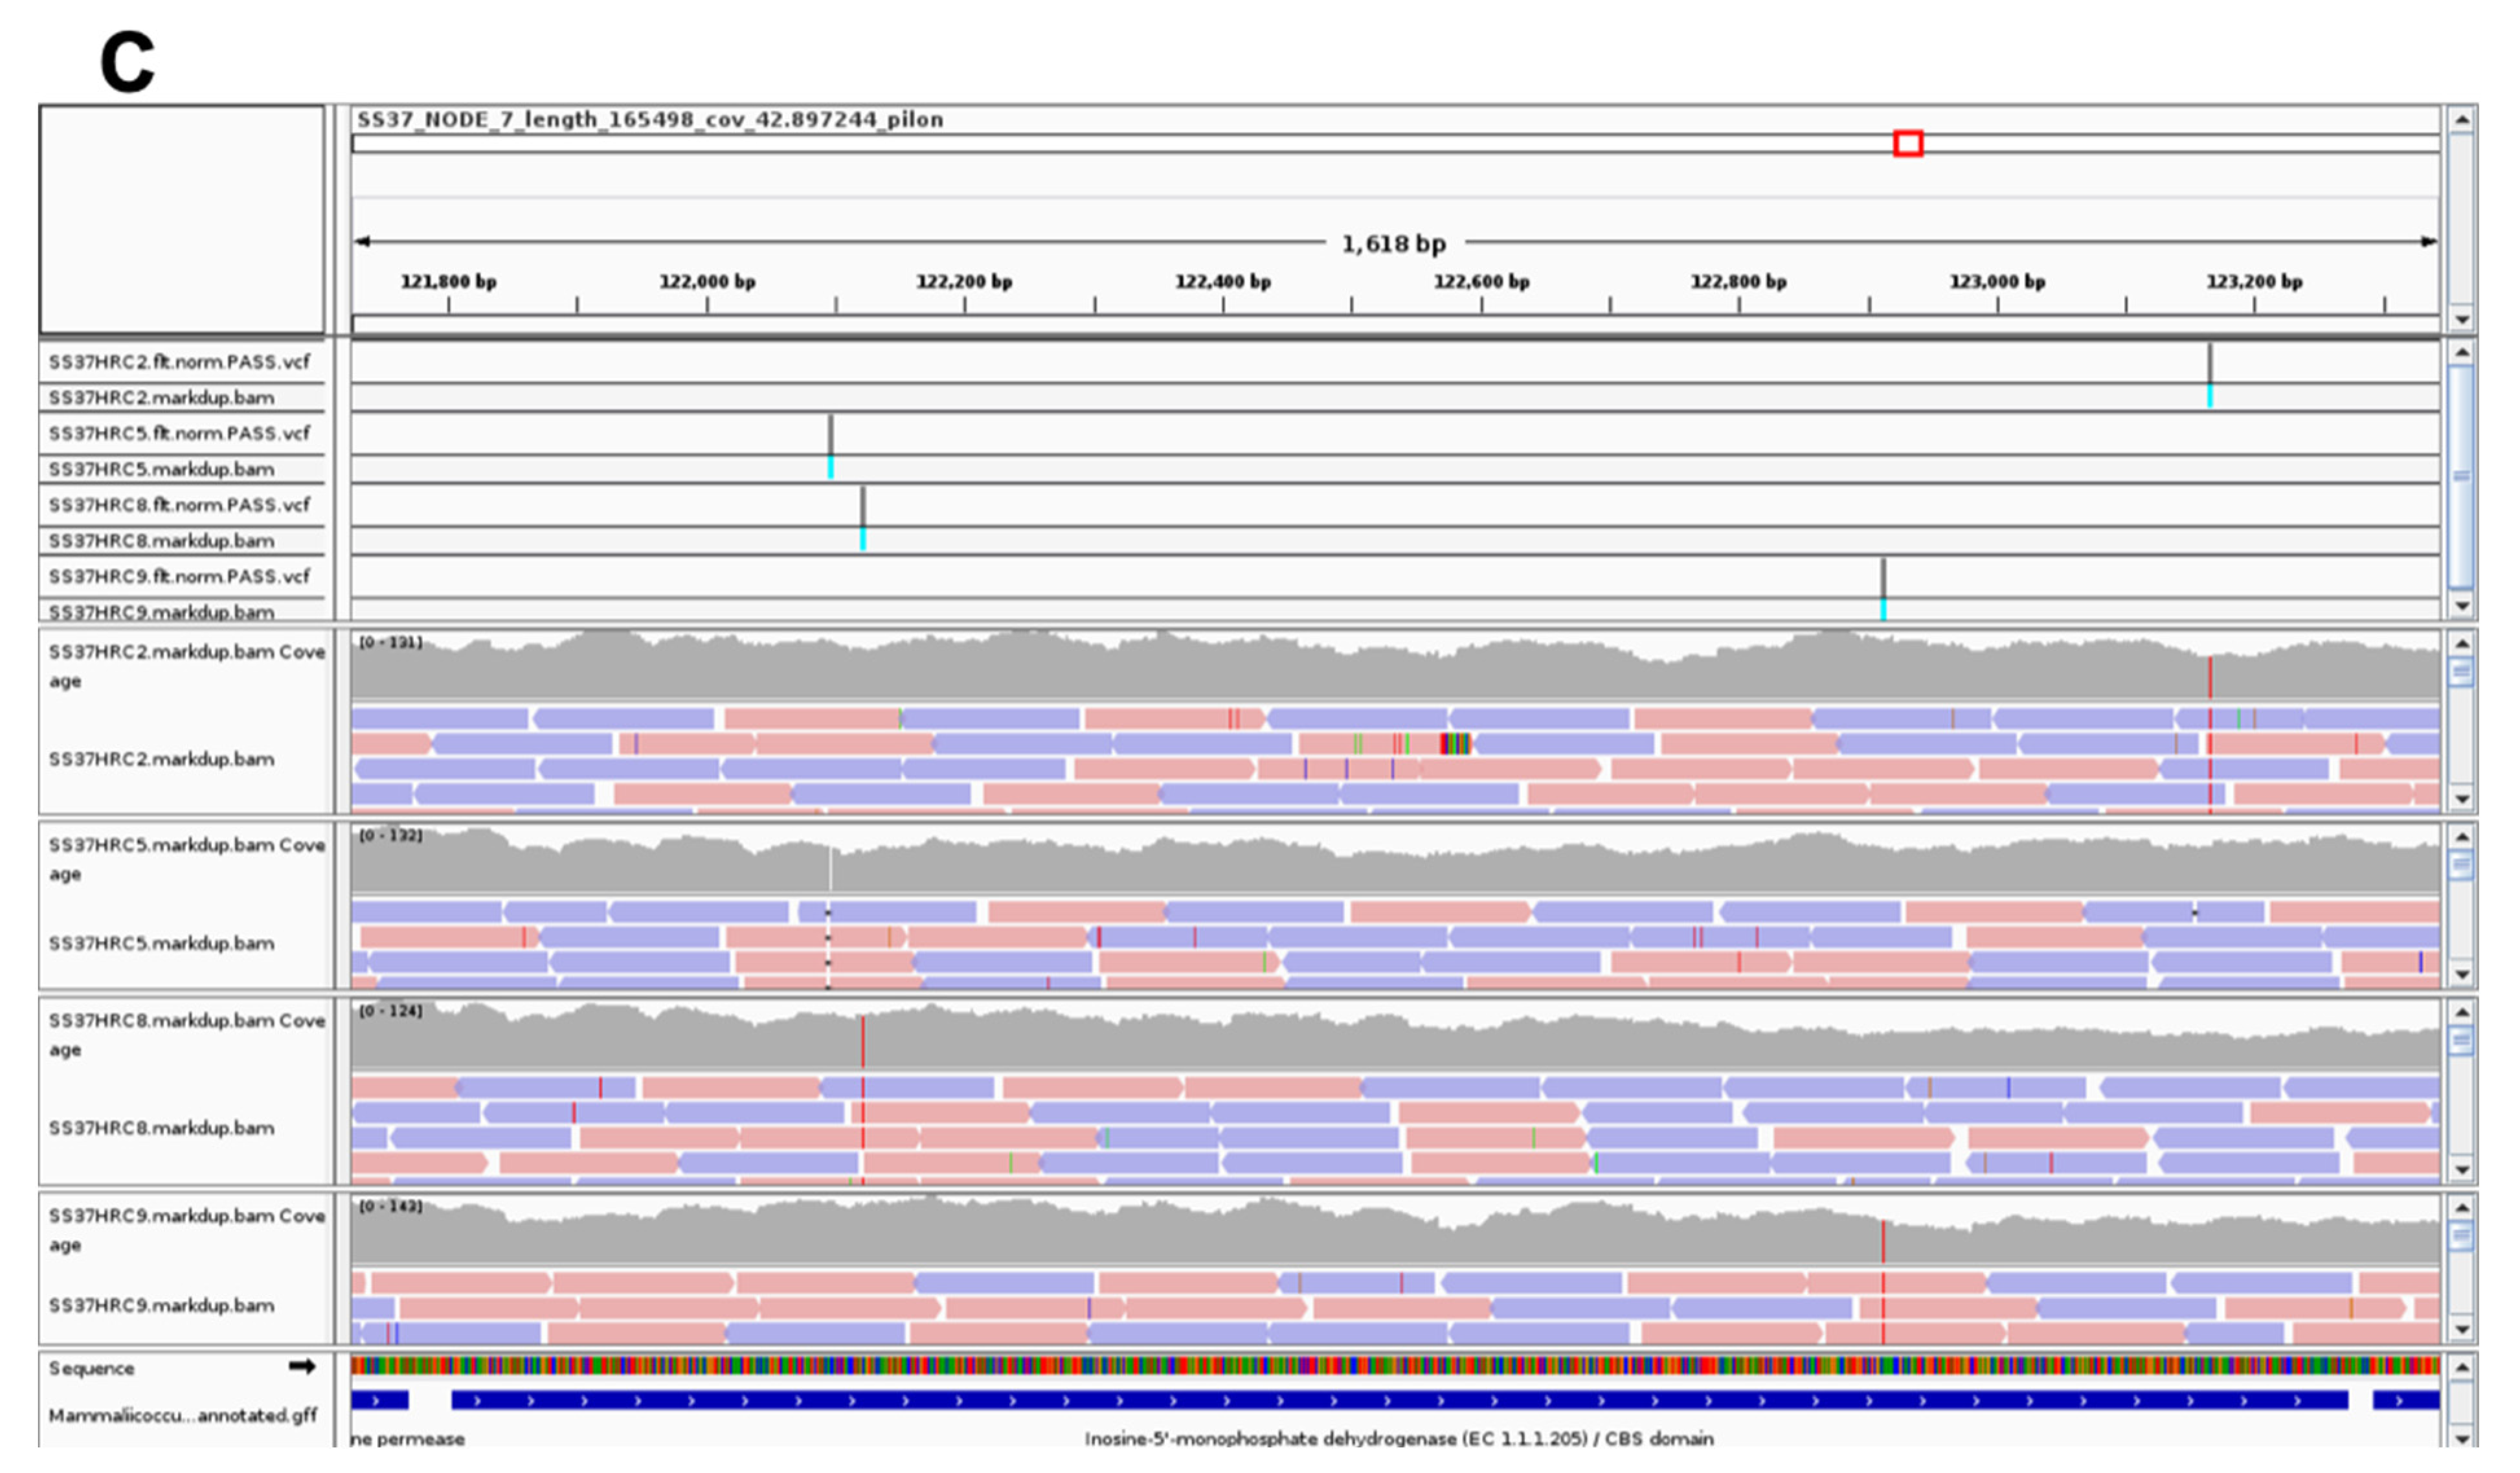Click the SS37HRC9 variant marker in the VCF track
Viewport: 2520px width, 1473px height.
tap(1883, 578)
